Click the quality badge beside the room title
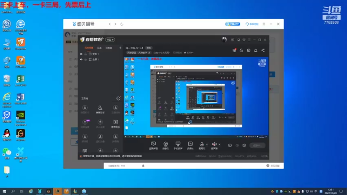The width and height of the screenshot is (347, 195). [x=148, y=48]
